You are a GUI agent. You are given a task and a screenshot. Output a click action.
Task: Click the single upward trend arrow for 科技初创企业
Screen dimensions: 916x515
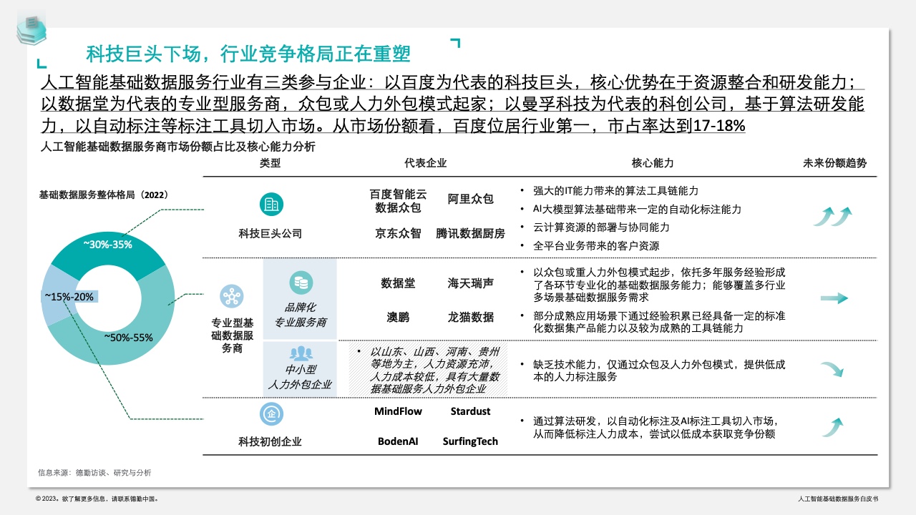coord(832,426)
